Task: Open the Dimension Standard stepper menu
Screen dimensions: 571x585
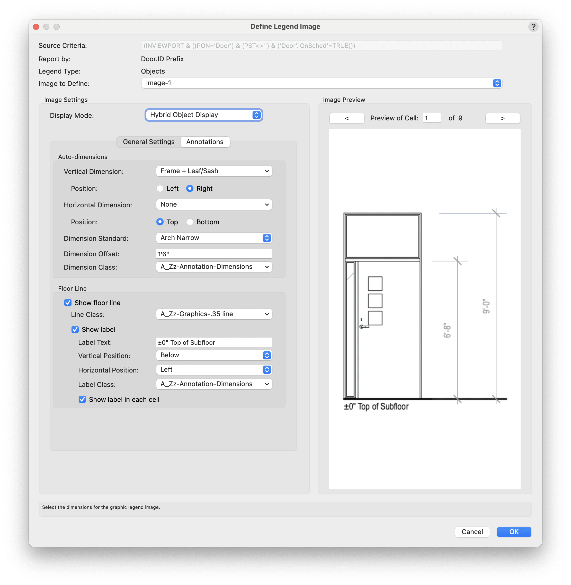Action: point(267,238)
